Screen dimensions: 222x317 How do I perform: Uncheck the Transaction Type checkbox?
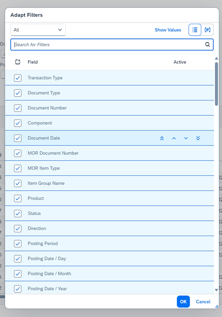point(18,78)
